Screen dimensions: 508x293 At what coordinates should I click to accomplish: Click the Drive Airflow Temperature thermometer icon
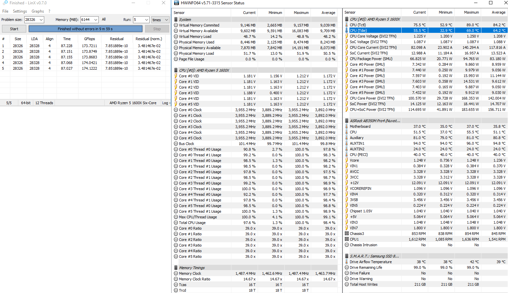pyautogui.click(x=347, y=262)
